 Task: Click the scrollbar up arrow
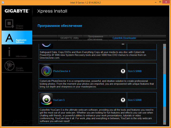point(165,47)
